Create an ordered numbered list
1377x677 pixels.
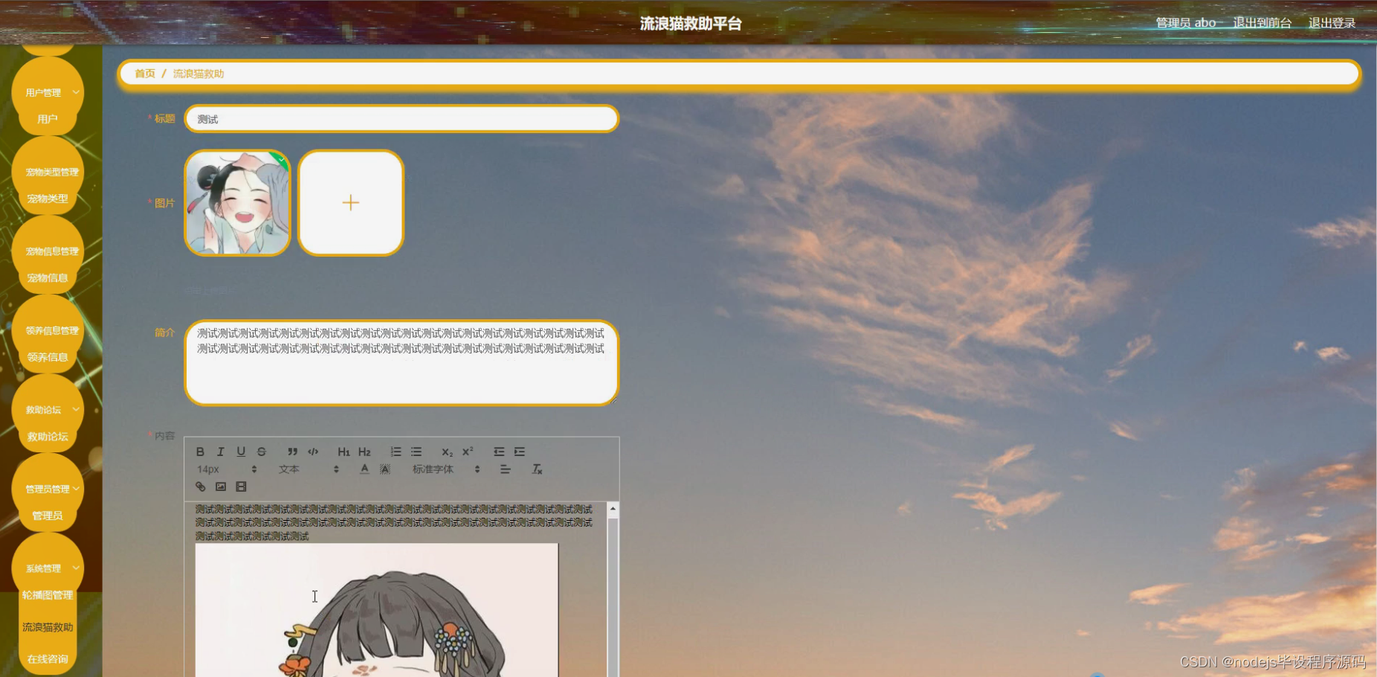tap(396, 452)
